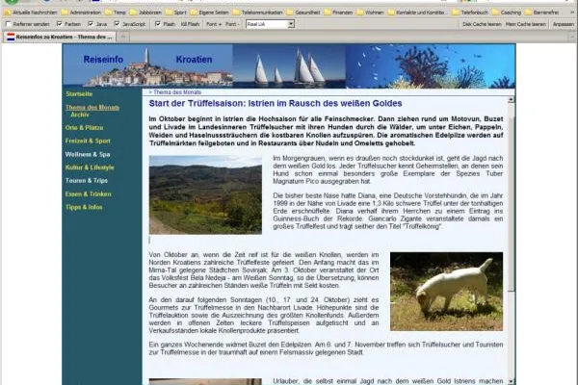Navigate to Orte & Plätze
Viewport: 578px width, 385px height.
point(84,127)
